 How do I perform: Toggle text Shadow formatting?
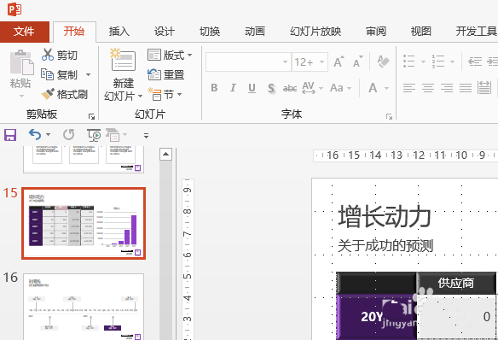click(x=271, y=88)
